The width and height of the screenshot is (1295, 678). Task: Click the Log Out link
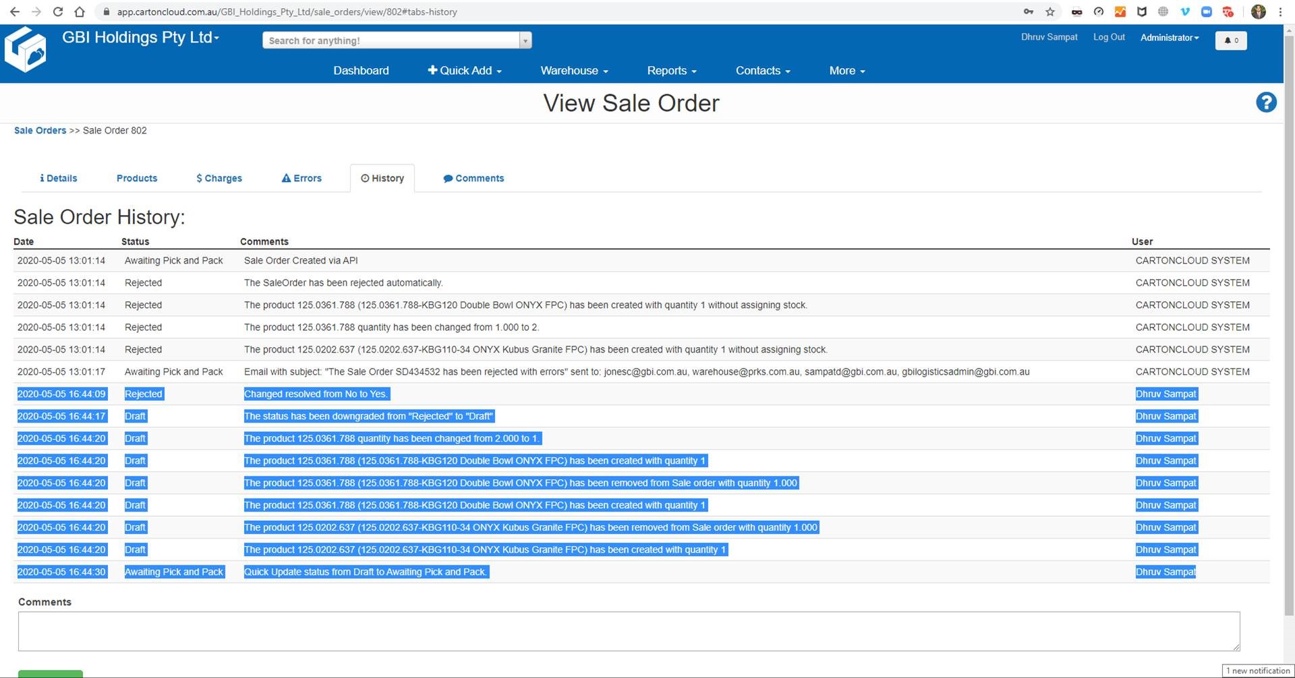pos(1109,37)
